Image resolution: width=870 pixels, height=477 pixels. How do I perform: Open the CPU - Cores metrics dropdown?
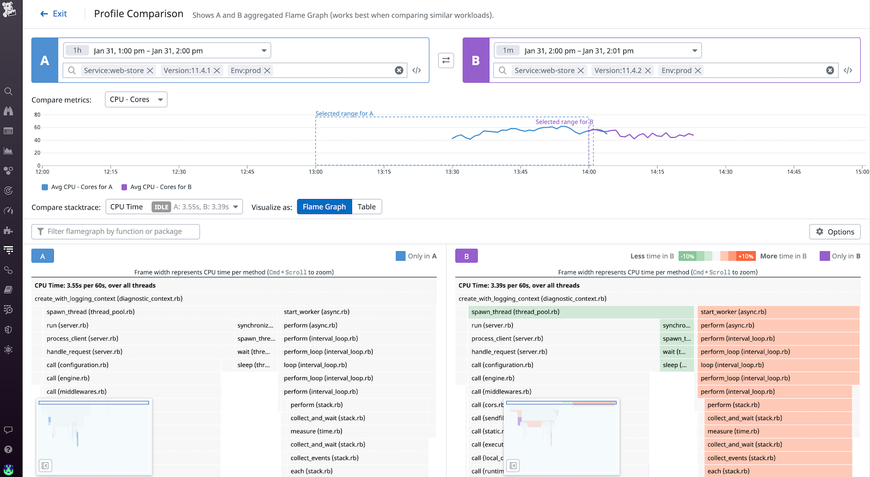136,100
